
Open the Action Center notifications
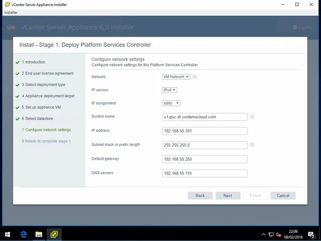pyautogui.click(x=311, y=235)
